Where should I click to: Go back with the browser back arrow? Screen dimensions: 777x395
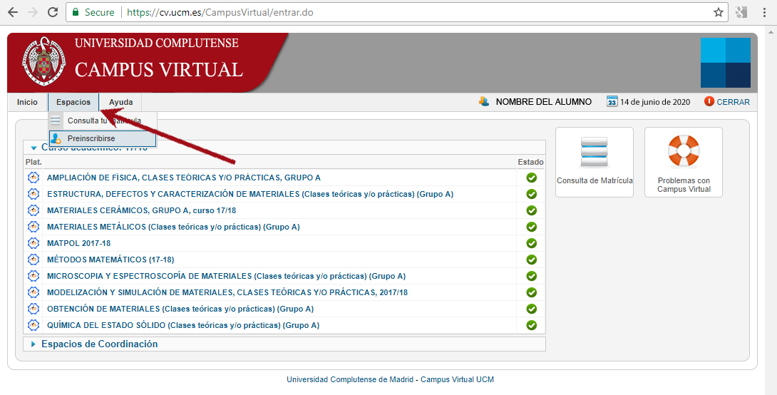pyautogui.click(x=12, y=12)
